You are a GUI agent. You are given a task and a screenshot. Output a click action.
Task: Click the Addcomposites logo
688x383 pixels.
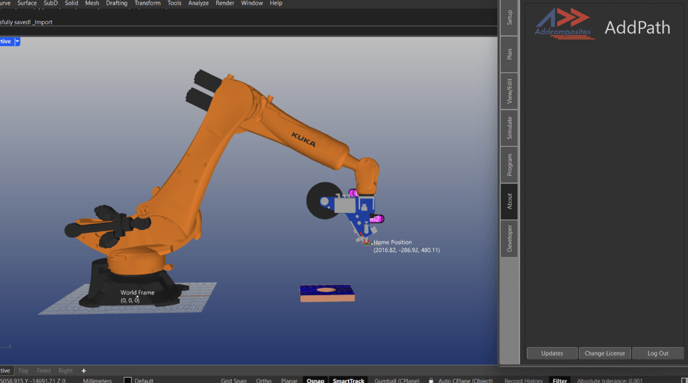click(564, 23)
